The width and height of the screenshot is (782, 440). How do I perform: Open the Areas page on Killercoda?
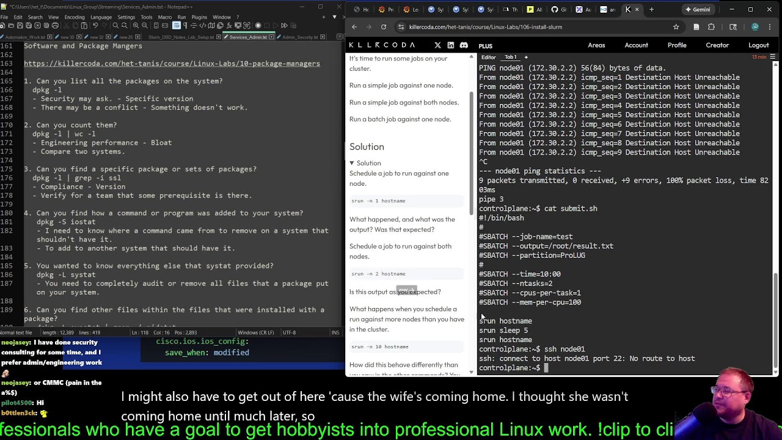(x=596, y=45)
